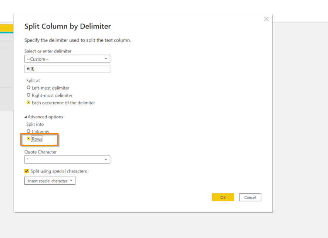The image size is (328, 238).
Task: Select split into Columns radio button
Action: (28, 131)
